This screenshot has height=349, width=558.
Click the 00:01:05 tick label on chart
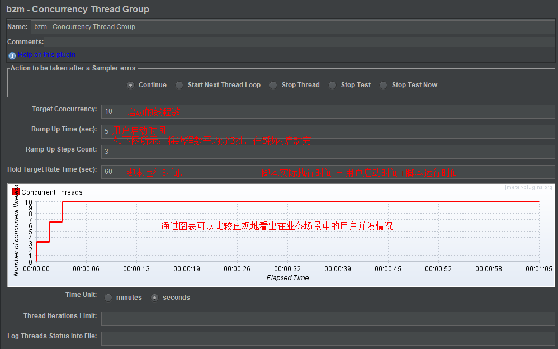click(x=539, y=269)
